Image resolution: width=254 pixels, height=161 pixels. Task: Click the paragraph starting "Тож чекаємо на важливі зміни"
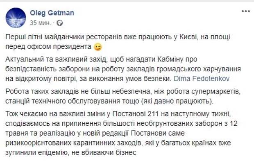pos(122,133)
